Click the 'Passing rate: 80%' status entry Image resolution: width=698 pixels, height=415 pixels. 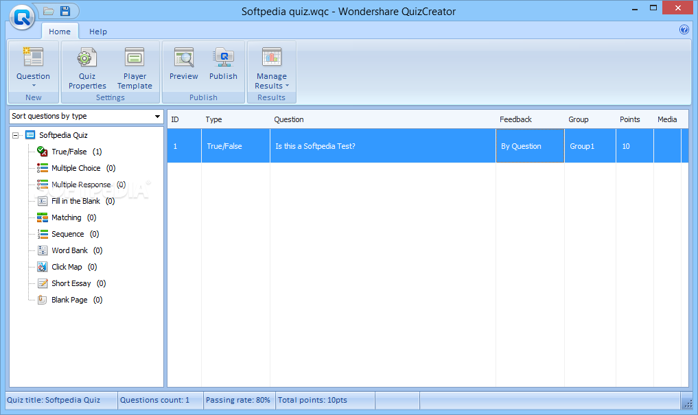point(240,400)
